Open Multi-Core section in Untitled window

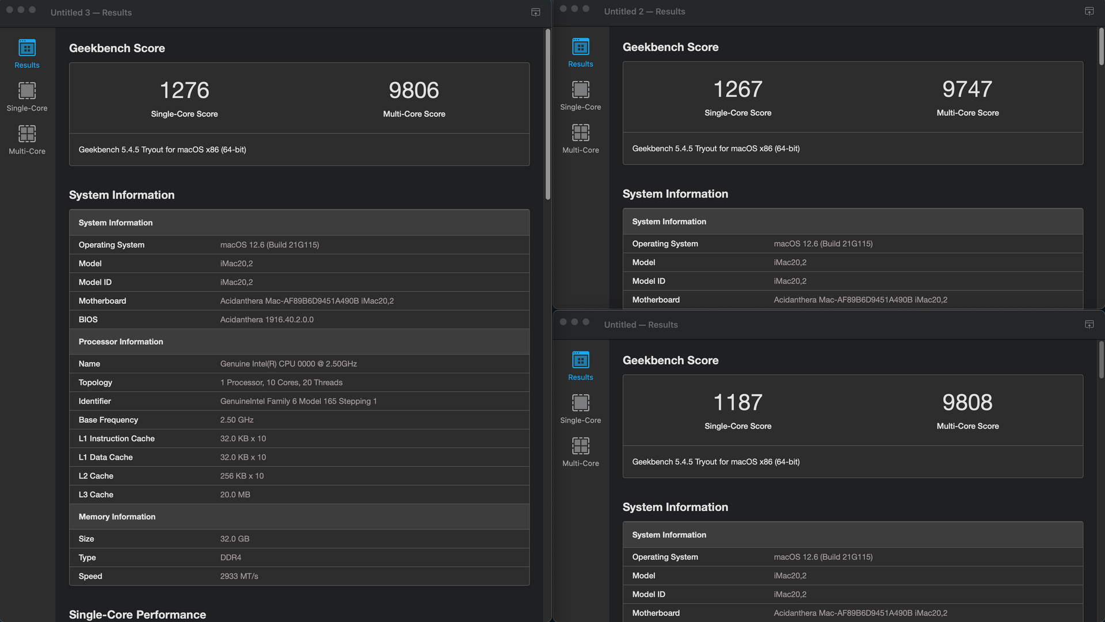[x=580, y=452]
